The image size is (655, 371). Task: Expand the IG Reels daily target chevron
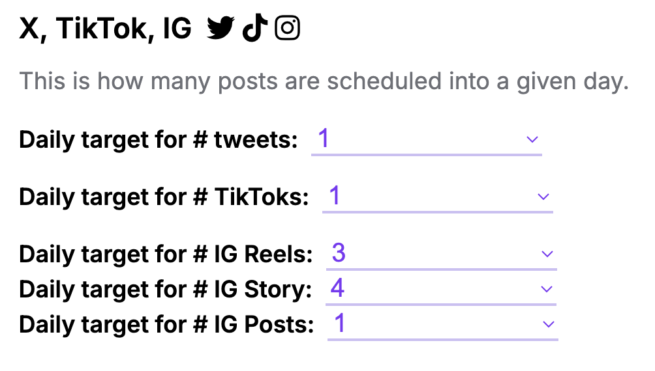[x=547, y=254]
